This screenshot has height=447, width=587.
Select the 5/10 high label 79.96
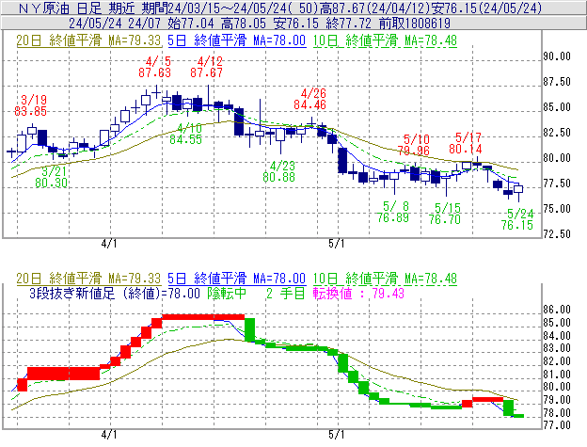(413, 145)
